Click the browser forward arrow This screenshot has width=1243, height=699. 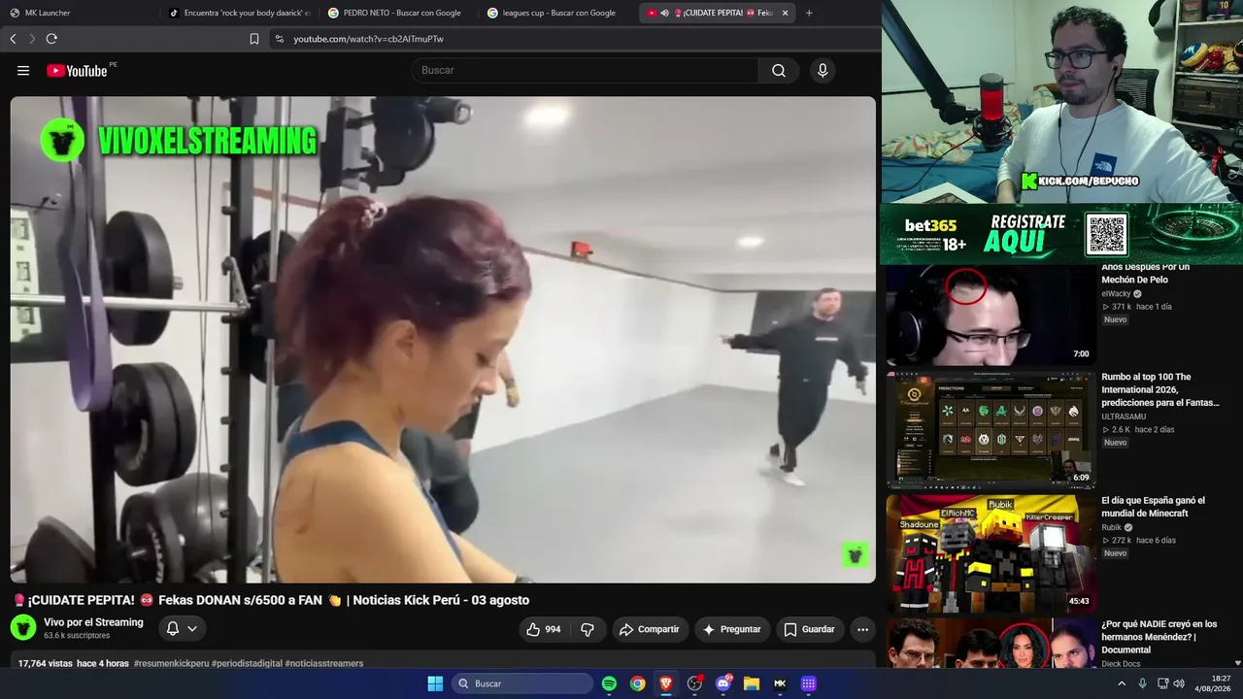(x=31, y=39)
